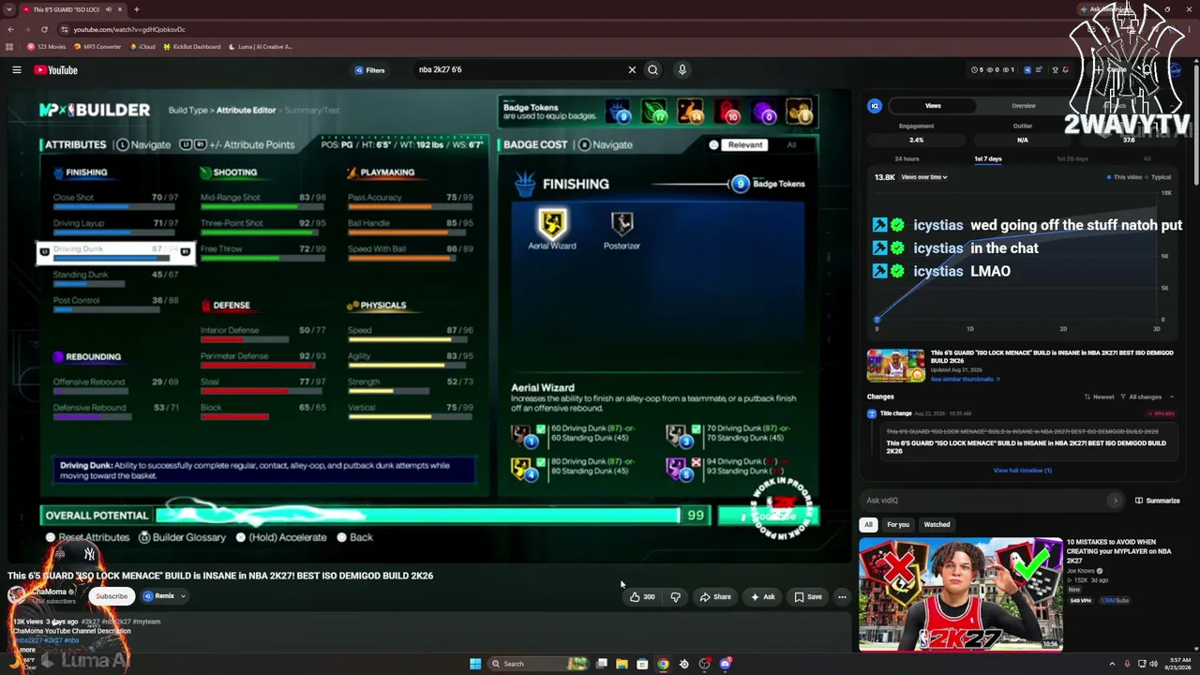Select the Aerial Wizard badge in the video
The image size is (1200, 675).
click(552, 230)
